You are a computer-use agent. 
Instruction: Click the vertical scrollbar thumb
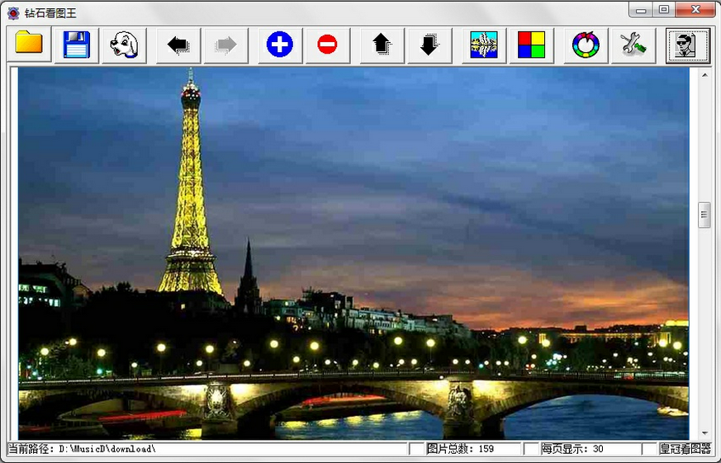point(704,215)
